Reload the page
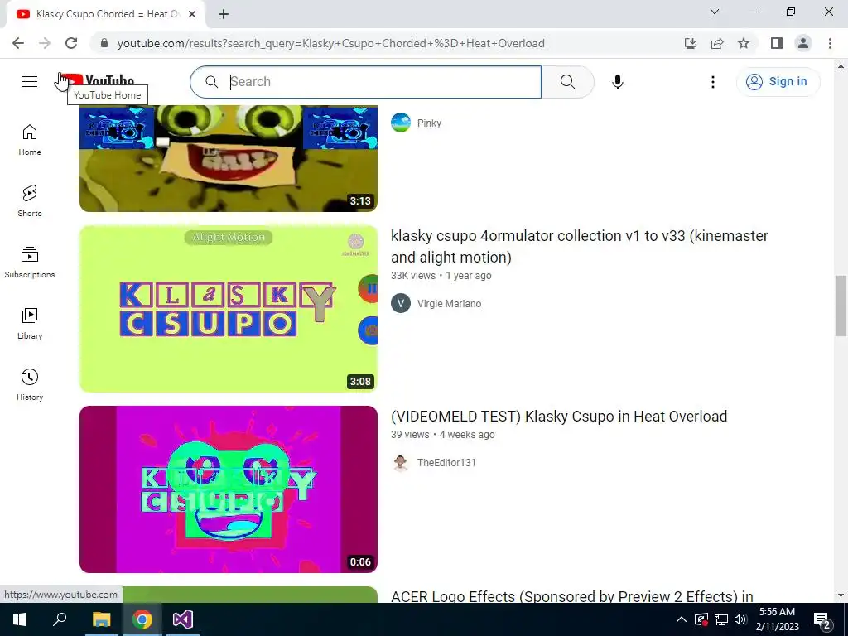848x636 pixels. pyautogui.click(x=71, y=43)
